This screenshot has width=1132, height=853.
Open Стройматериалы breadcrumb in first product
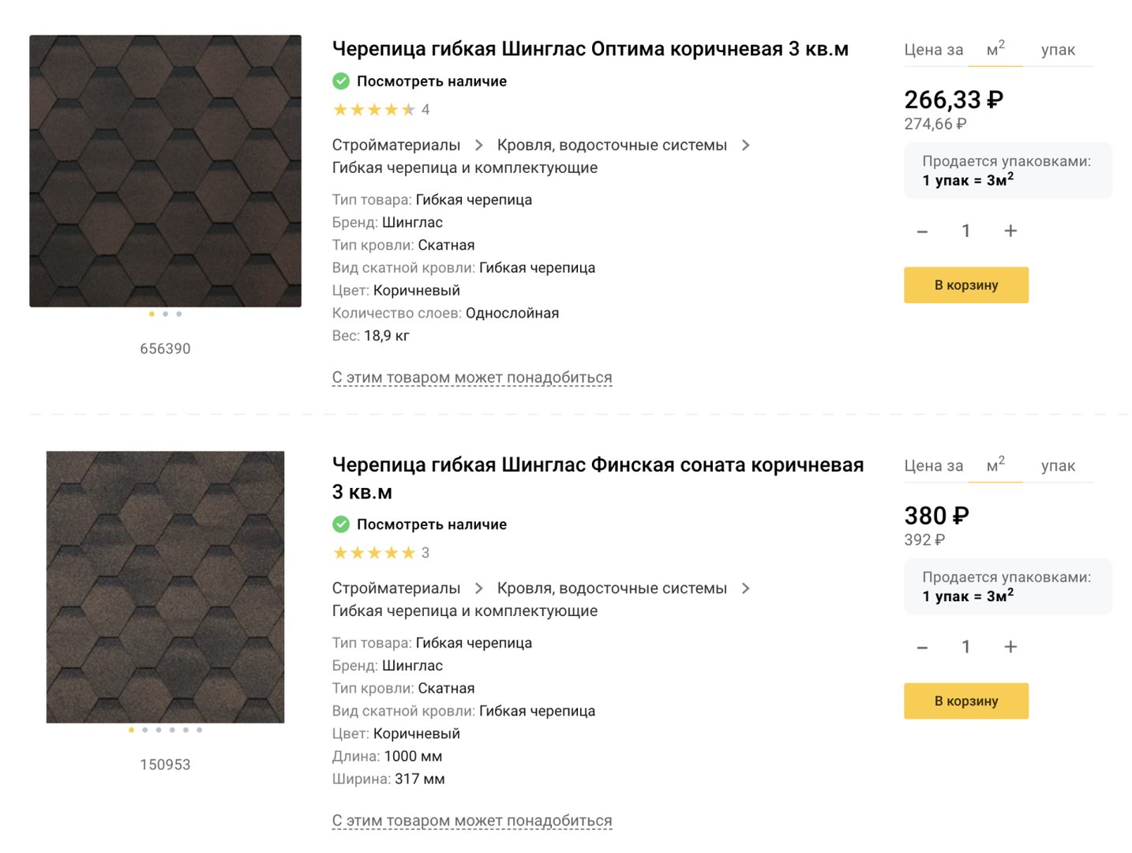396,145
